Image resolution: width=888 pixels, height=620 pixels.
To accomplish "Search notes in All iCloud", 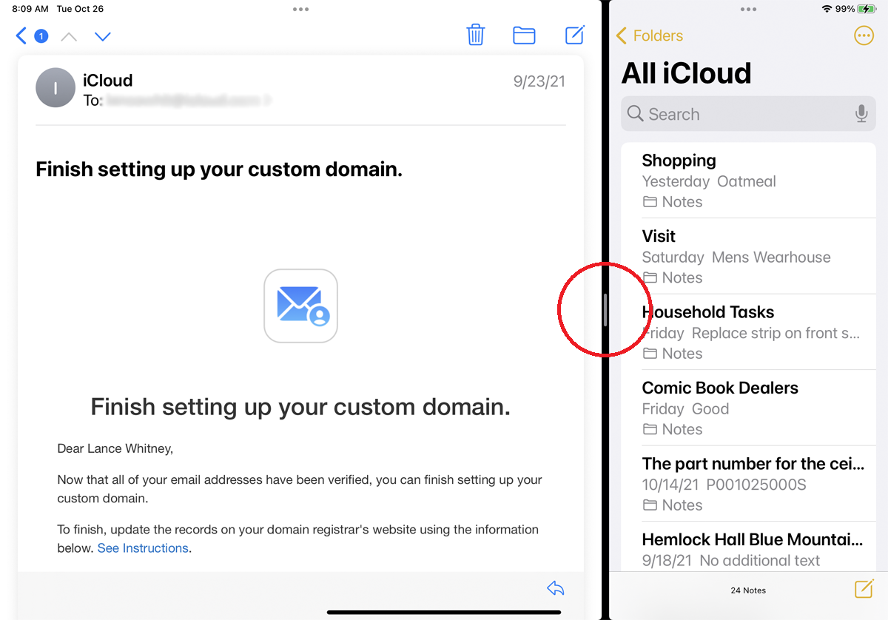I will [x=748, y=114].
